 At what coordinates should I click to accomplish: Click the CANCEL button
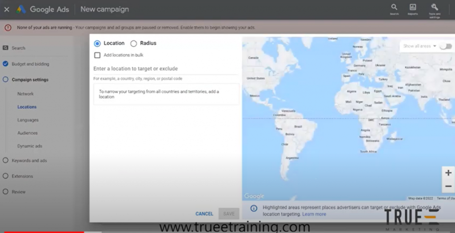coord(204,214)
